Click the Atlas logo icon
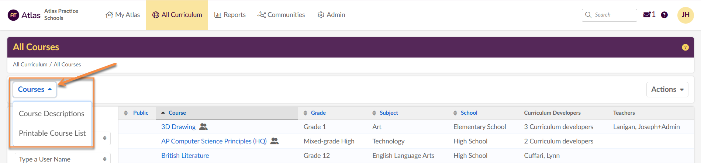 (x=13, y=15)
